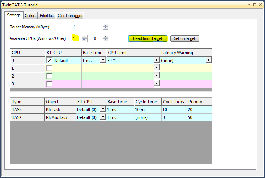The image size is (265, 178).
Task: Open the C++ Debugger tab
Action: click(x=70, y=16)
